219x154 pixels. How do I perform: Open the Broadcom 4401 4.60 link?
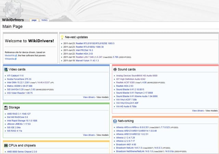point(126,144)
